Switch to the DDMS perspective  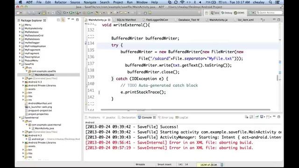click(x=239, y=13)
